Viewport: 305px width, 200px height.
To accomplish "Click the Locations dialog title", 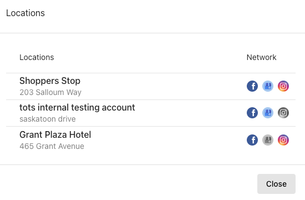I will coord(26,13).
